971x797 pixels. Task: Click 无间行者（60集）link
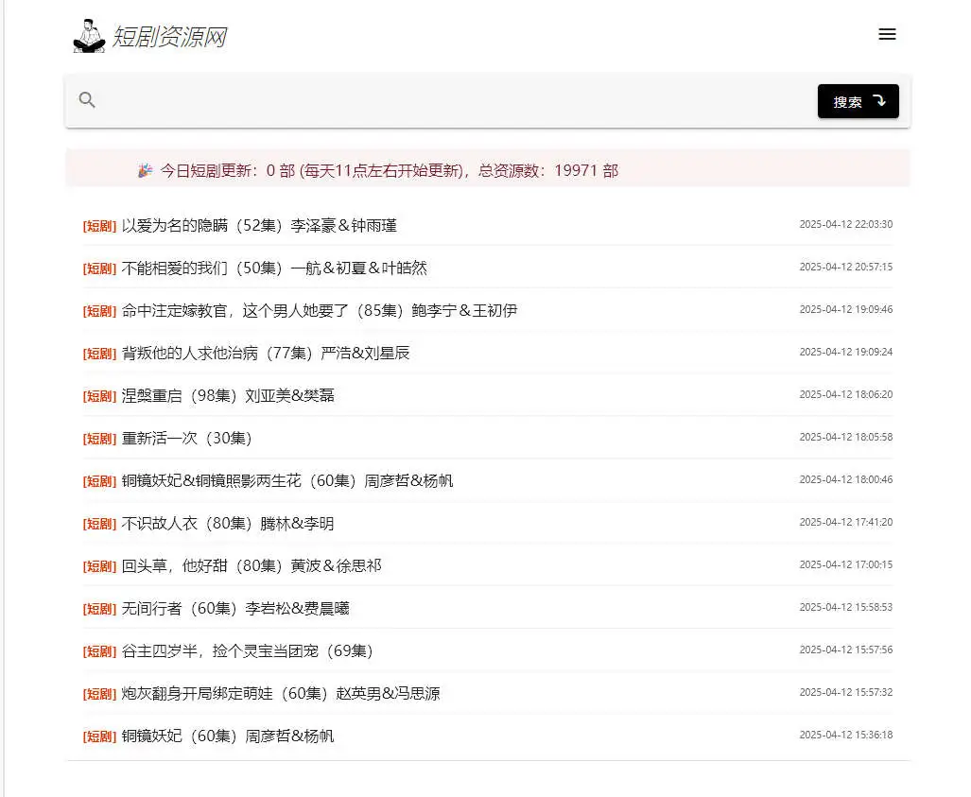235,609
